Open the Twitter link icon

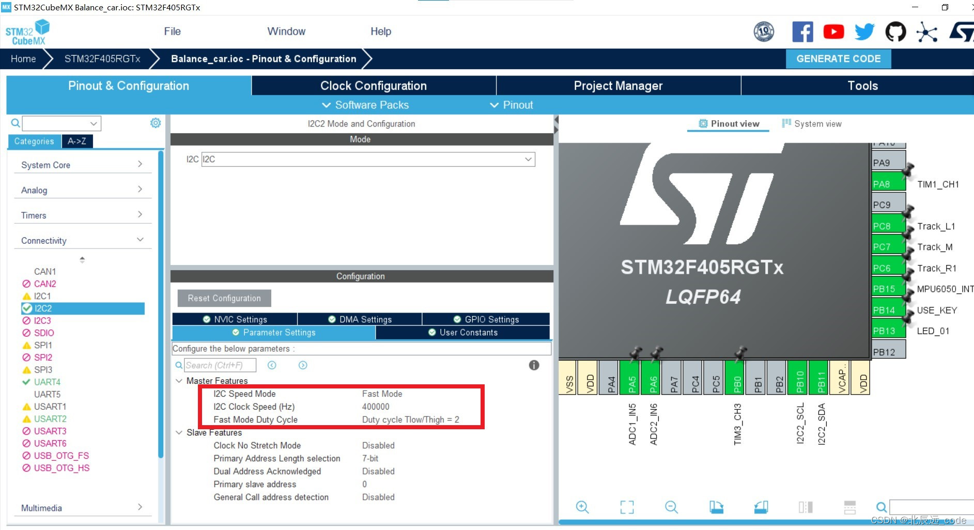tap(864, 32)
